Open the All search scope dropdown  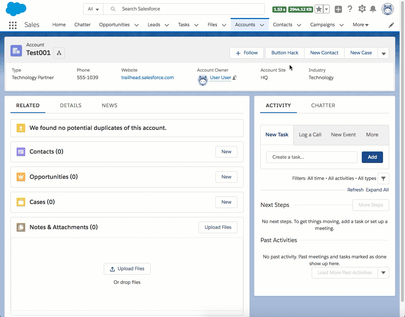pyautogui.click(x=93, y=9)
